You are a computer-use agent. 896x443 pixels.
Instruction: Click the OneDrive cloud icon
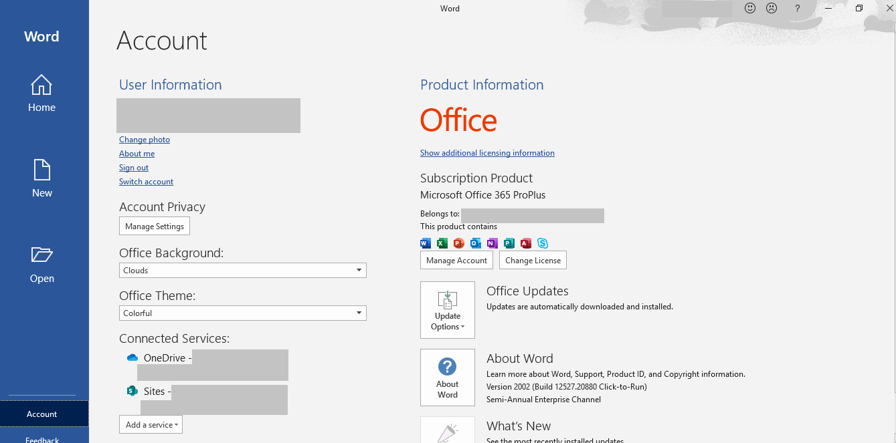point(132,358)
